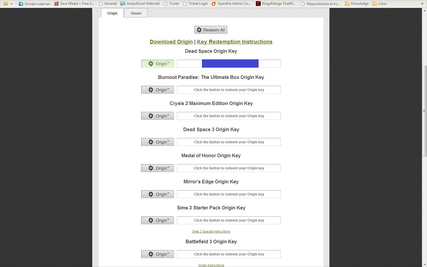Click the vertical scrollbar thumb
This screenshot has height=267, width=427.
(x=424, y=111)
